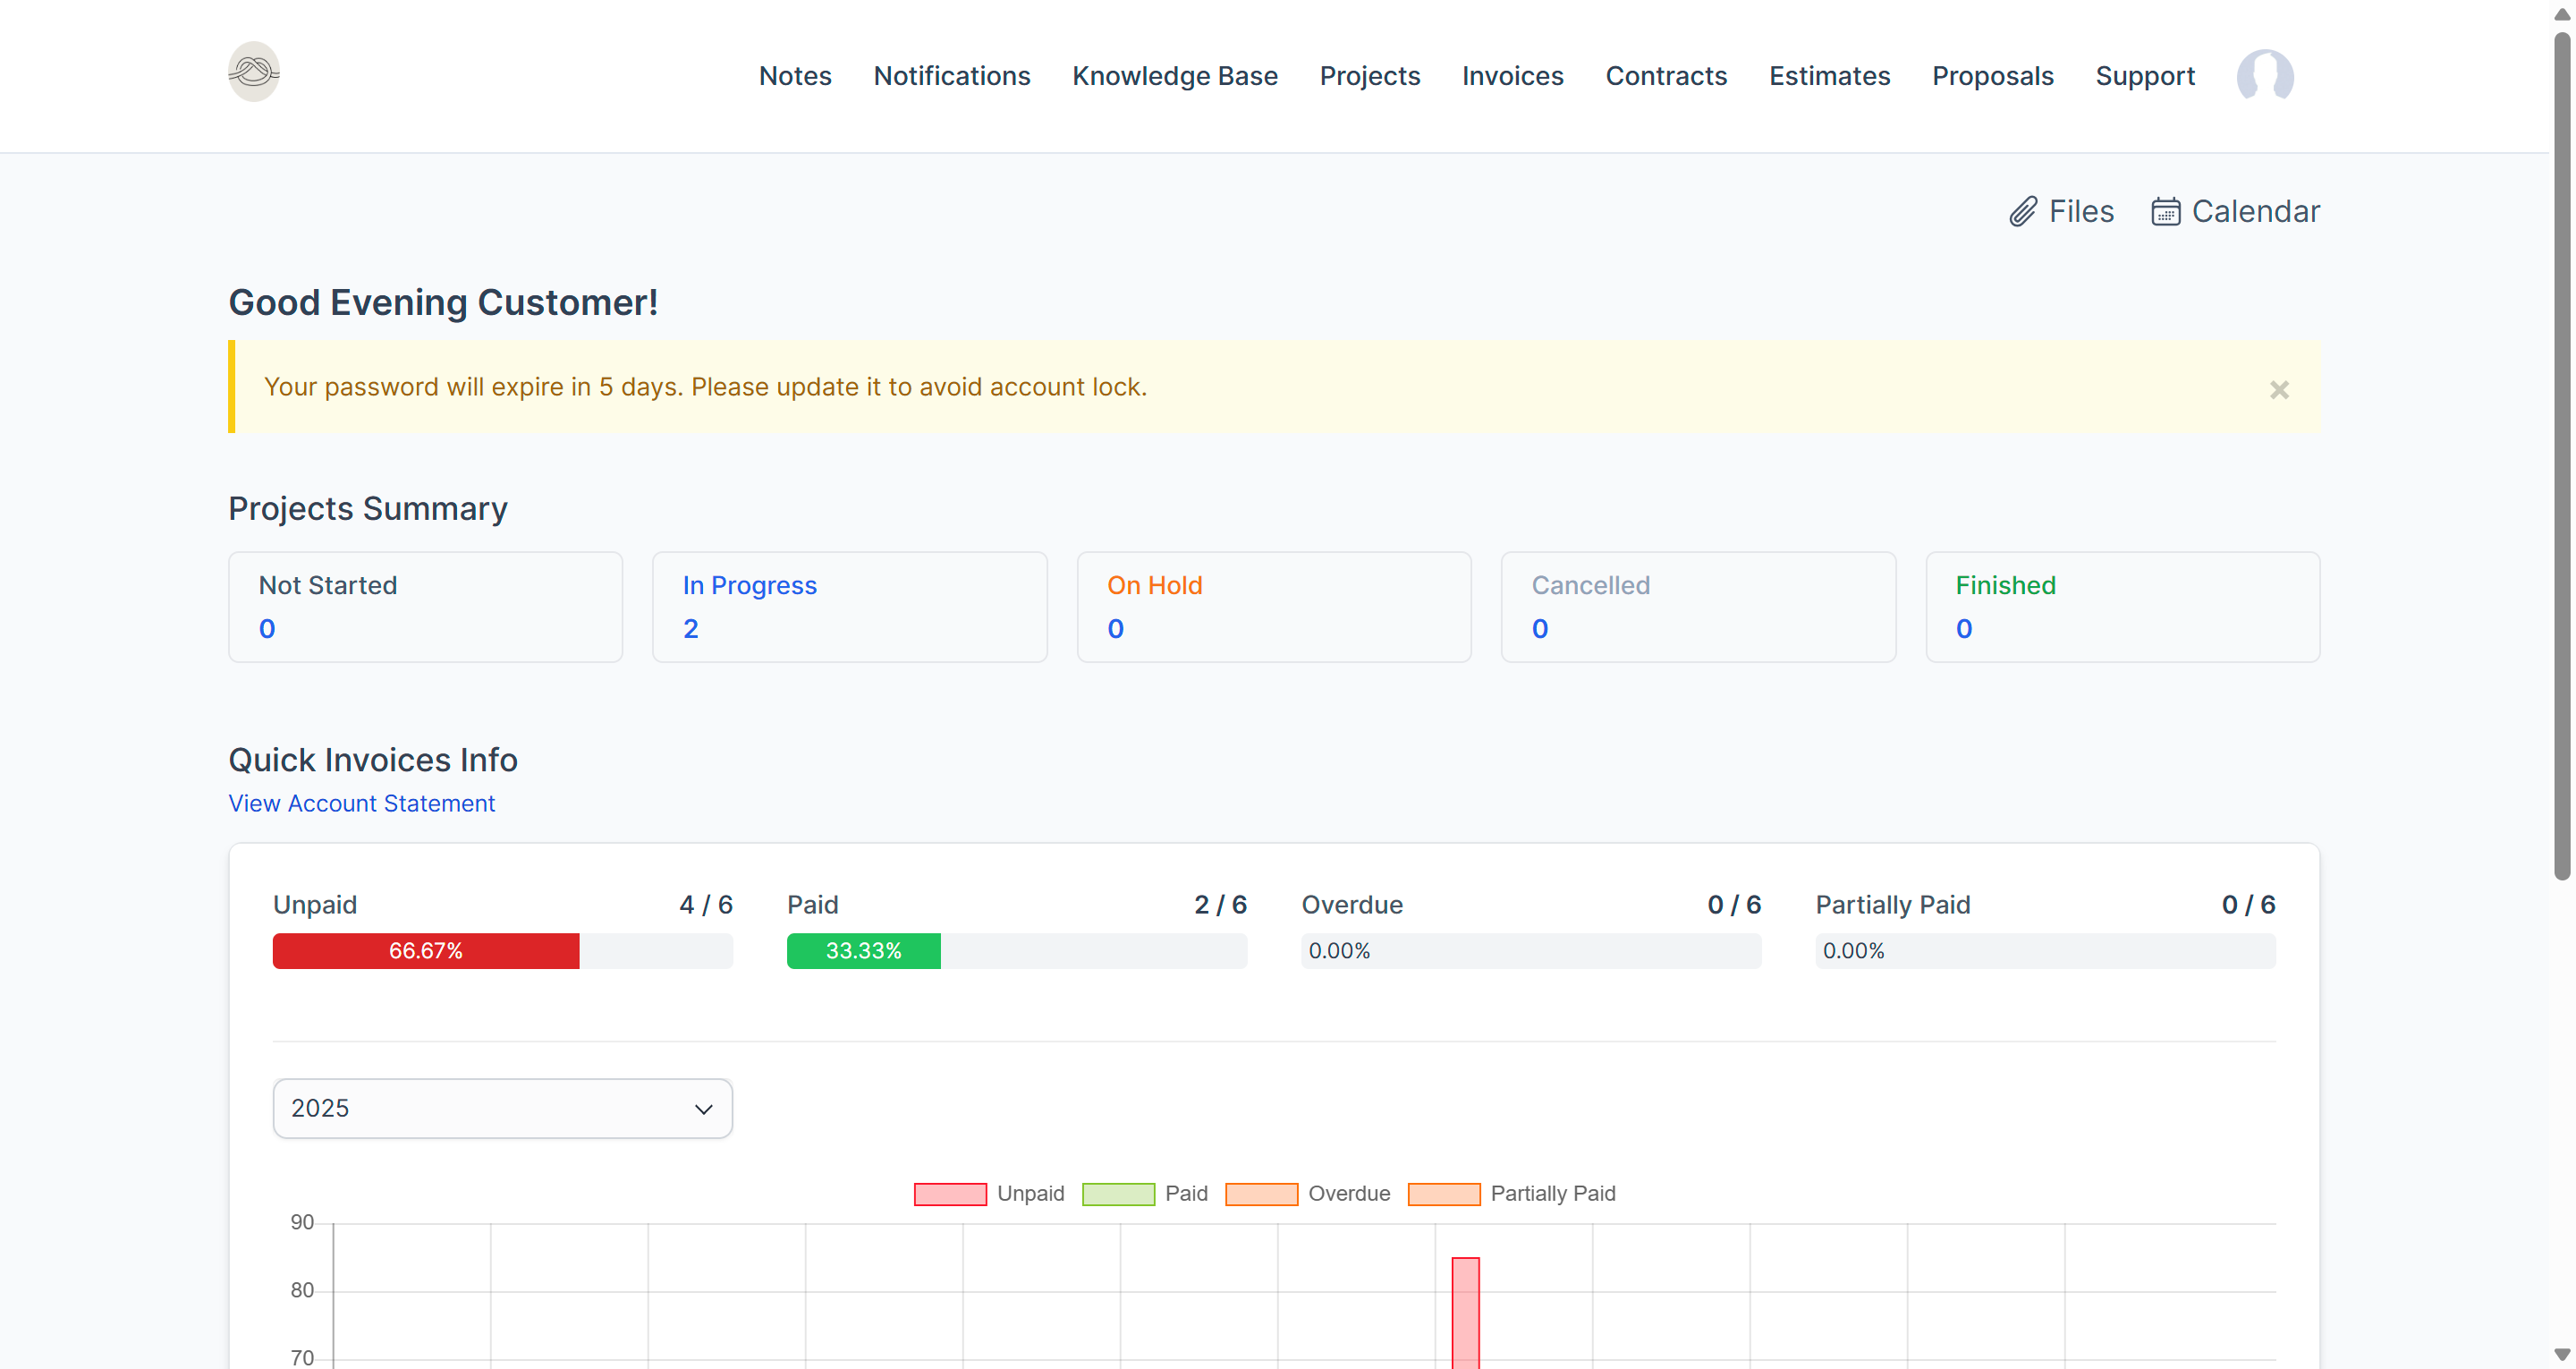This screenshot has height=1369, width=2576.
Task: Click the On Hold projects card
Action: click(1273, 607)
